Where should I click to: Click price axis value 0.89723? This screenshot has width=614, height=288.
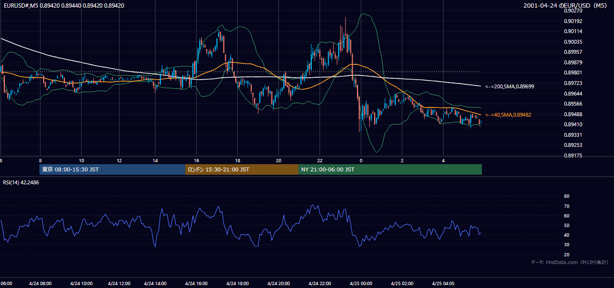pyautogui.click(x=573, y=83)
